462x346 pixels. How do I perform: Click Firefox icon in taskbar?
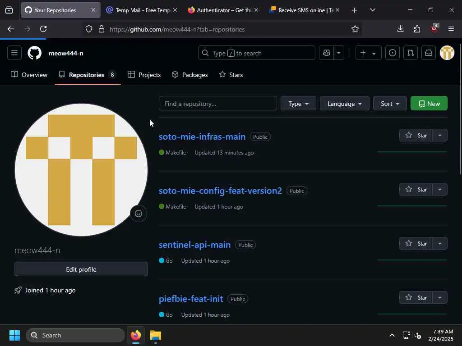click(136, 335)
